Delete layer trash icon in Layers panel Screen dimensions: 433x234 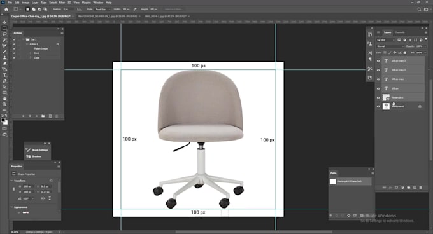click(x=421, y=188)
